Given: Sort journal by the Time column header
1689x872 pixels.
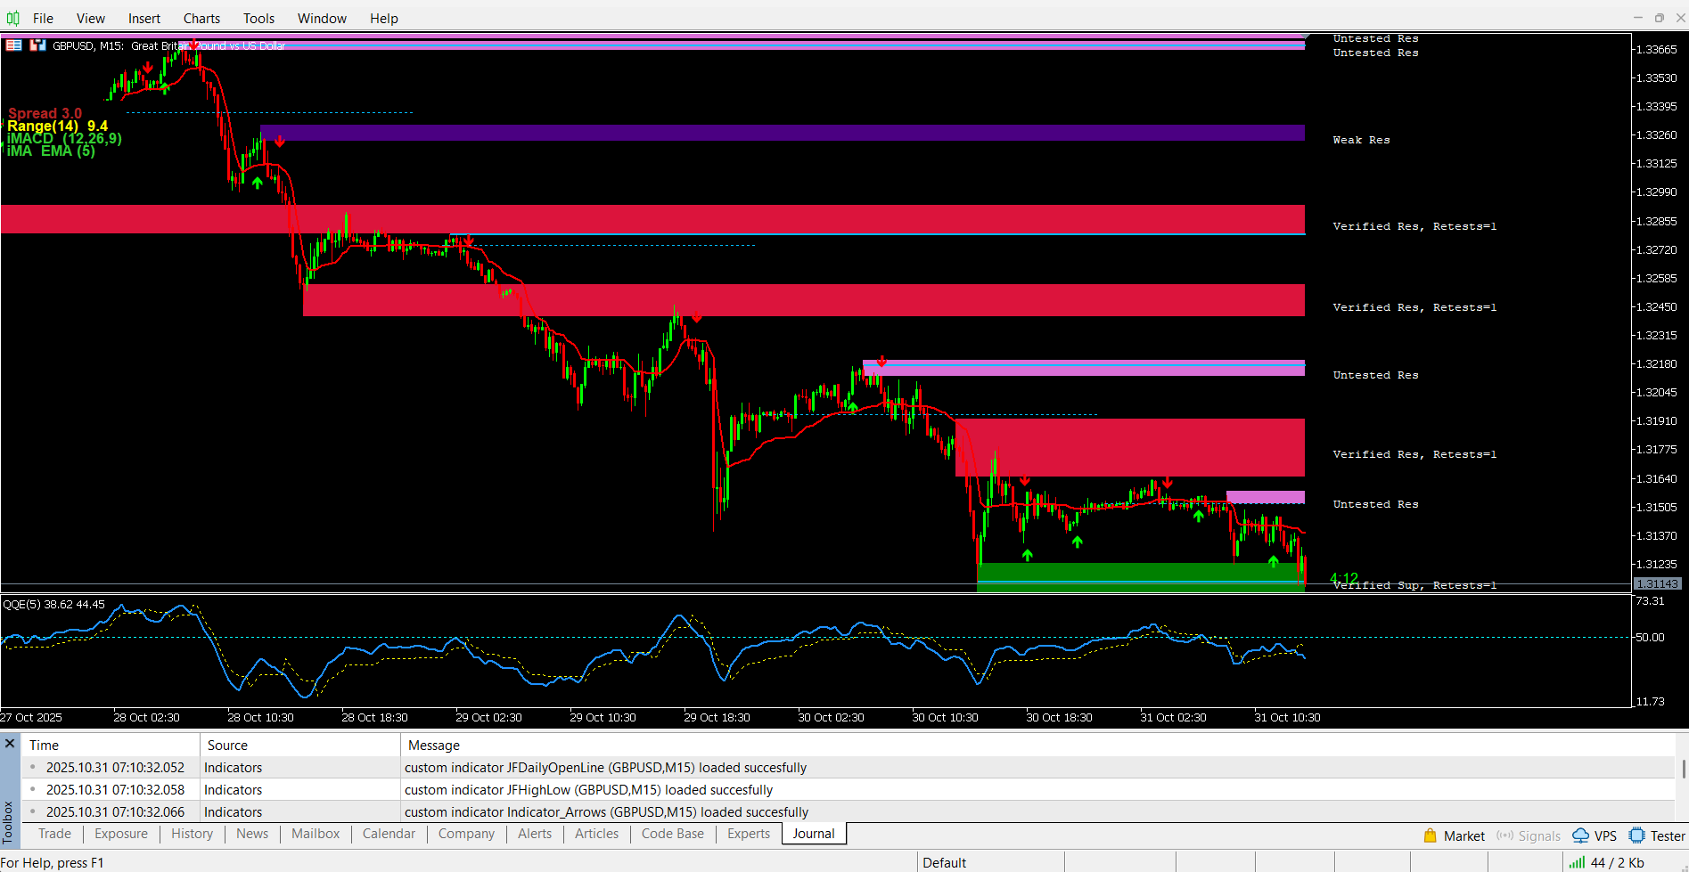Looking at the screenshot, I should point(45,746).
